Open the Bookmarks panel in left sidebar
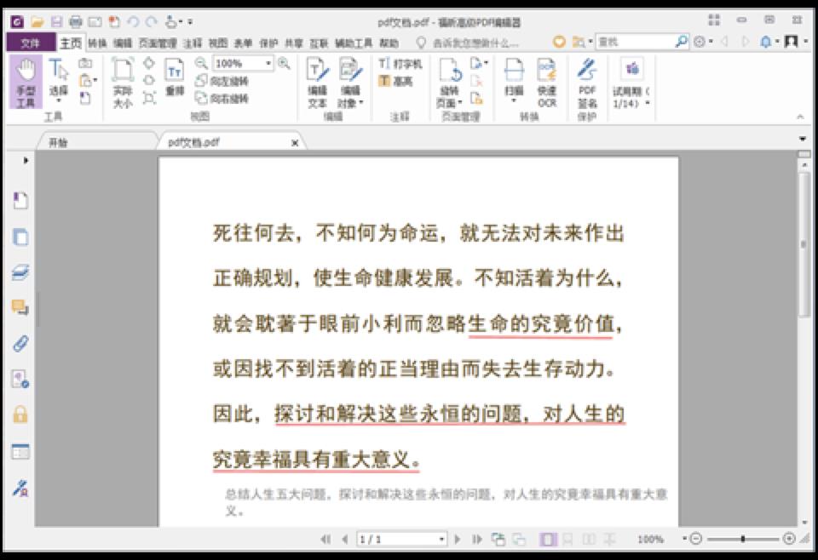 [x=20, y=201]
